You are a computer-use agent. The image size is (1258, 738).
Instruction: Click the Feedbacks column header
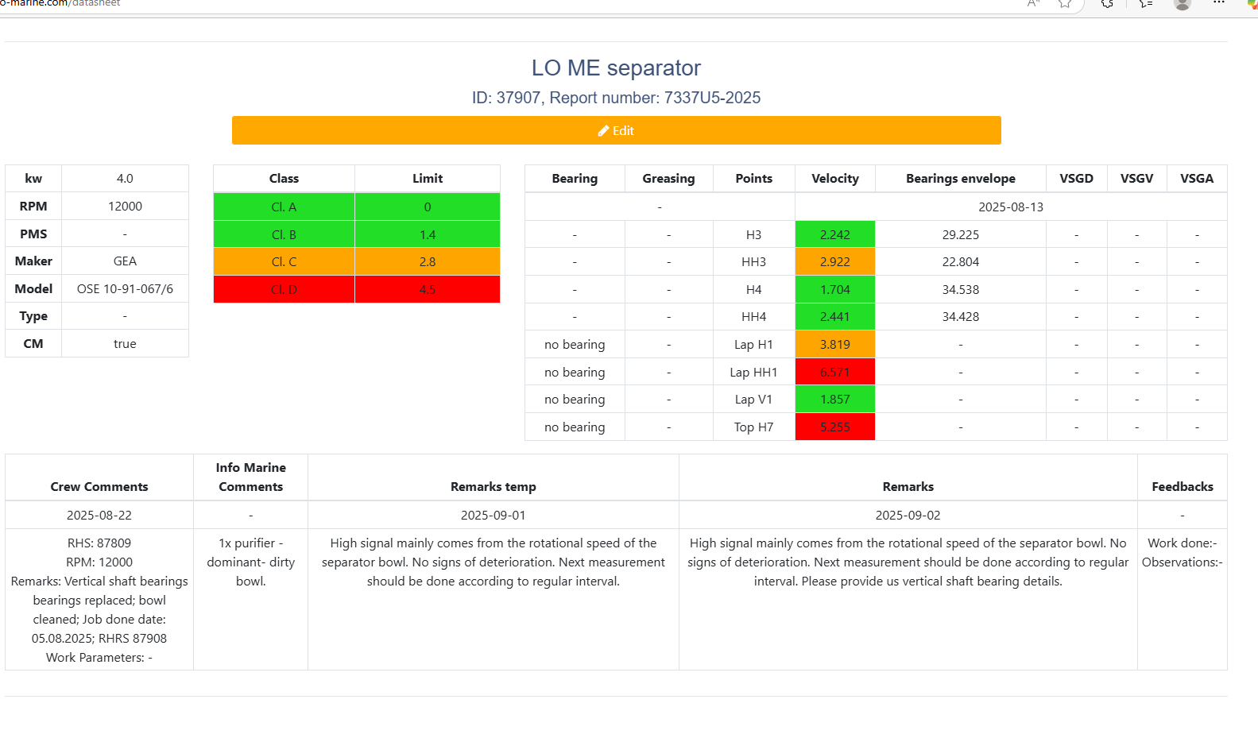tap(1182, 486)
